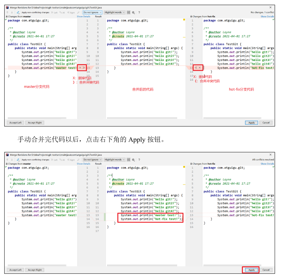Click master pane horizontal scrollbar in resolved dialog
The image size is (290, 279).
pyautogui.click(x=37, y=265)
